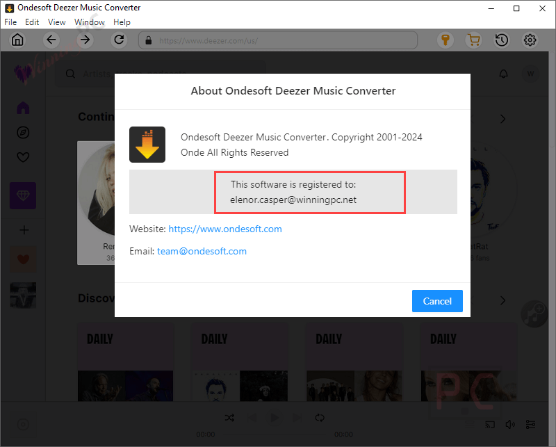Image resolution: width=556 pixels, height=447 pixels.
Task: Toggle shuffle in the player bar
Action: click(229, 418)
